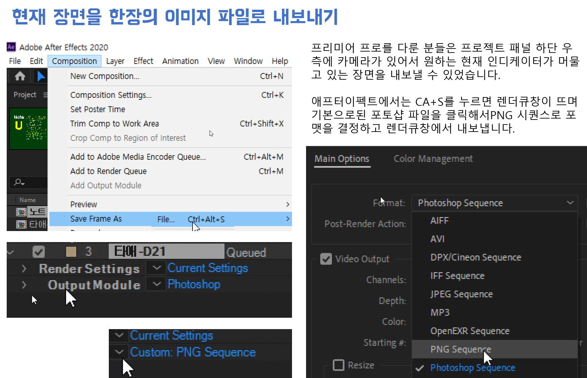The width and height of the screenshot is (587, 378).
Task: Choose Add to Adobe Media Encoder Queue...
Action: [170, 157]
